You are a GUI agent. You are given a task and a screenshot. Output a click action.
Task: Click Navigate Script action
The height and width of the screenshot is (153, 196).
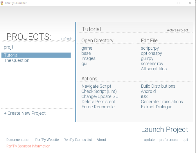point(96,86)
